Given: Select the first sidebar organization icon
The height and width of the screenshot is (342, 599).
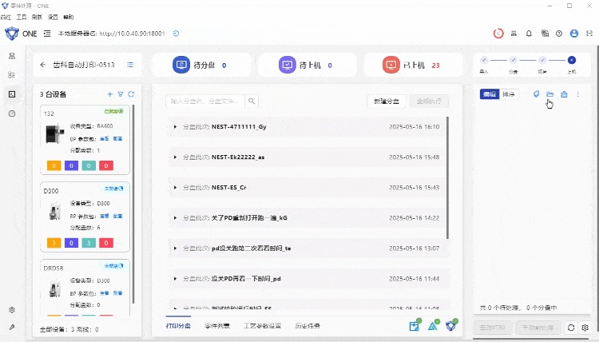Looking at the screenshot, I should point(12,56).
